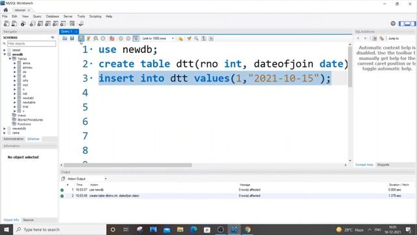Click Create new function icon in main toolbar
Screen dimensions: 417x235
click(x=63, y=23)
